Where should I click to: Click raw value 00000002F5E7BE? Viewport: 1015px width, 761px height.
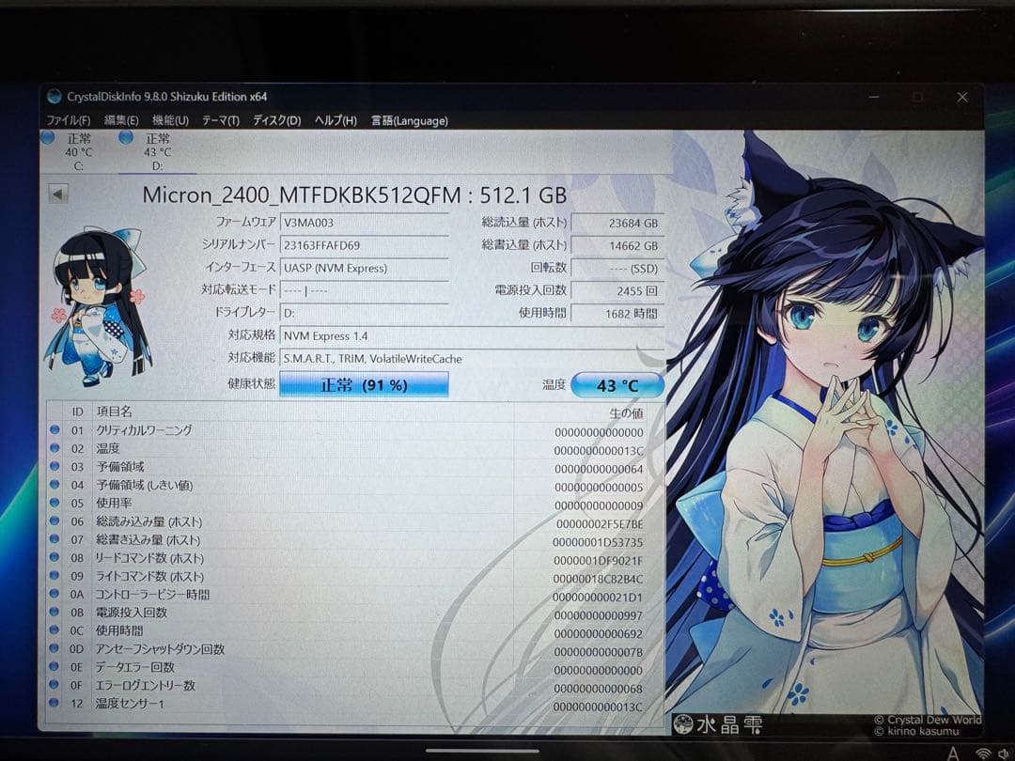coord(600,524)
